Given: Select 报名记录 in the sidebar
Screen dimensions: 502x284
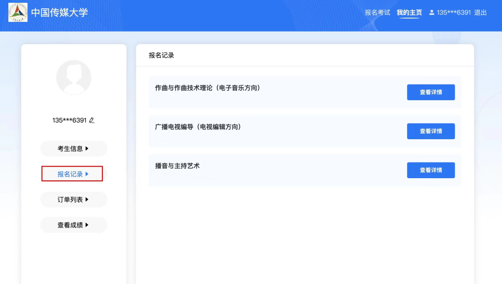Looking at the screenshot, I should point(72,174).
